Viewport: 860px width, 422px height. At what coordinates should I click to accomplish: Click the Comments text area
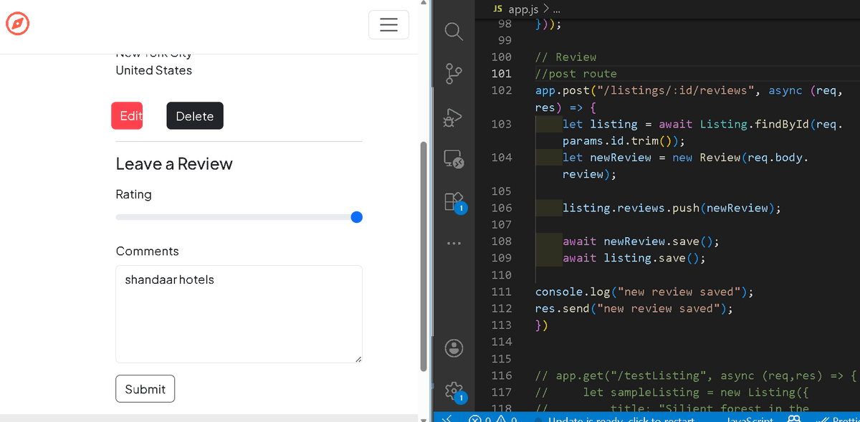point(239,315)
